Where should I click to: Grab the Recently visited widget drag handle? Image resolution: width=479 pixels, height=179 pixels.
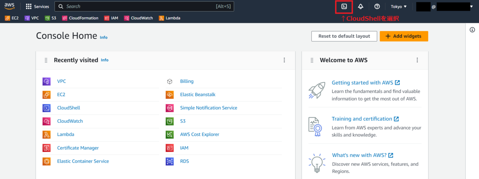pos(46,60)
